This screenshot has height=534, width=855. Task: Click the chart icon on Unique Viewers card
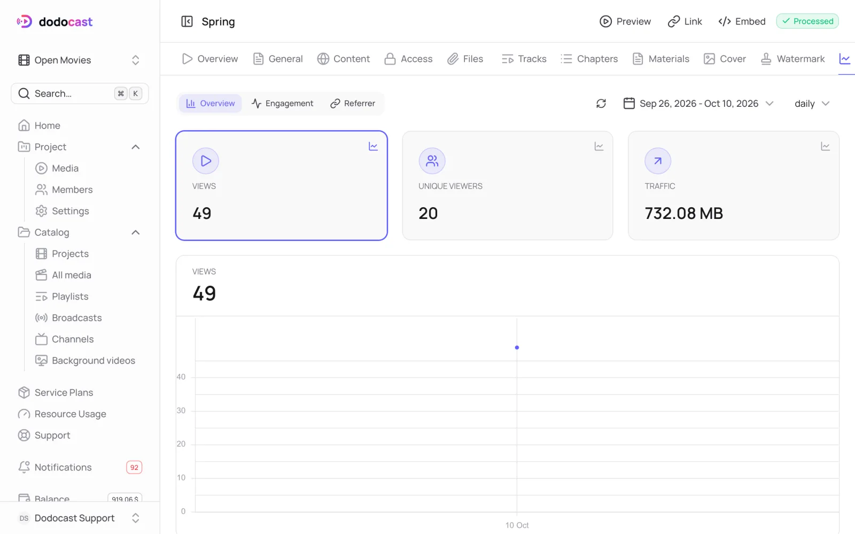599,146
